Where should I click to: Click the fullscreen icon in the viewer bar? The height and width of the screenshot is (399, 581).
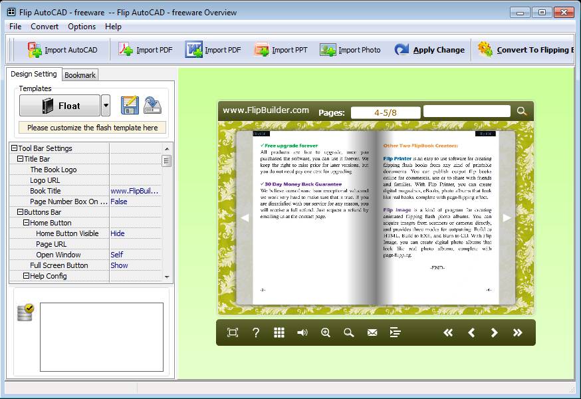coord(233,332)
